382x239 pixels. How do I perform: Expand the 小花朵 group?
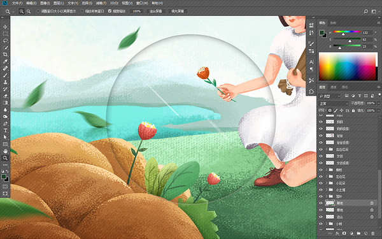[327, 183]
